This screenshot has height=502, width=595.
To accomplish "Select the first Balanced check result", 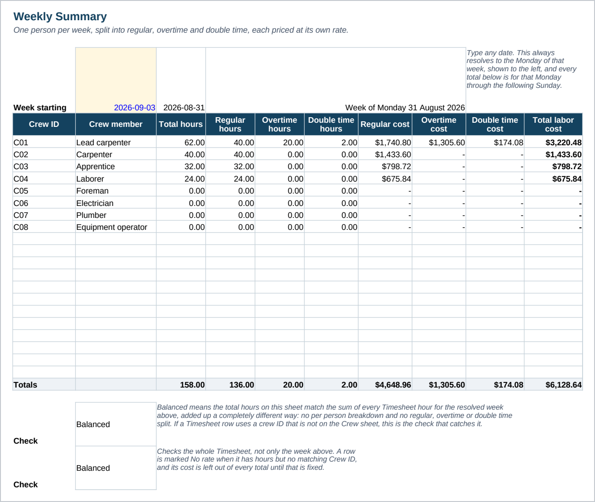I will click(x=116, y=424).
